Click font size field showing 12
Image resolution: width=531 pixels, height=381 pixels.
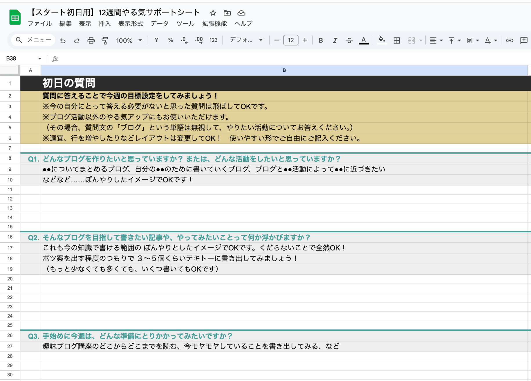[x=291, y=40]
